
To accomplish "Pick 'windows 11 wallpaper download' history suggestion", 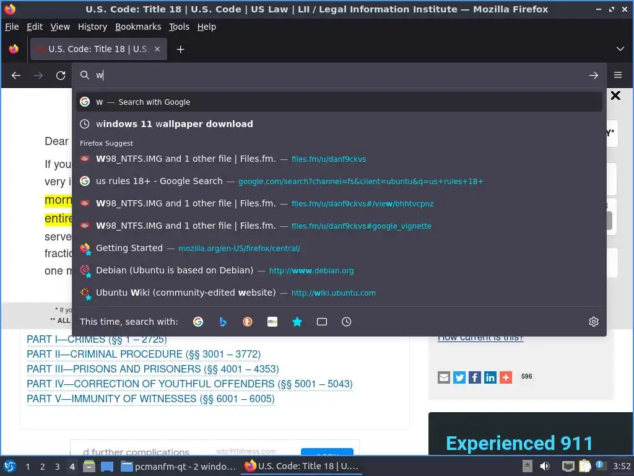I will pos(339,124).
